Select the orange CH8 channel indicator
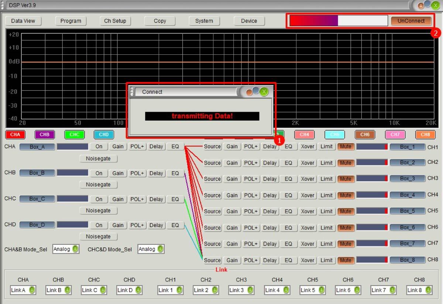 pyautogui.click(x=425, y=135)
